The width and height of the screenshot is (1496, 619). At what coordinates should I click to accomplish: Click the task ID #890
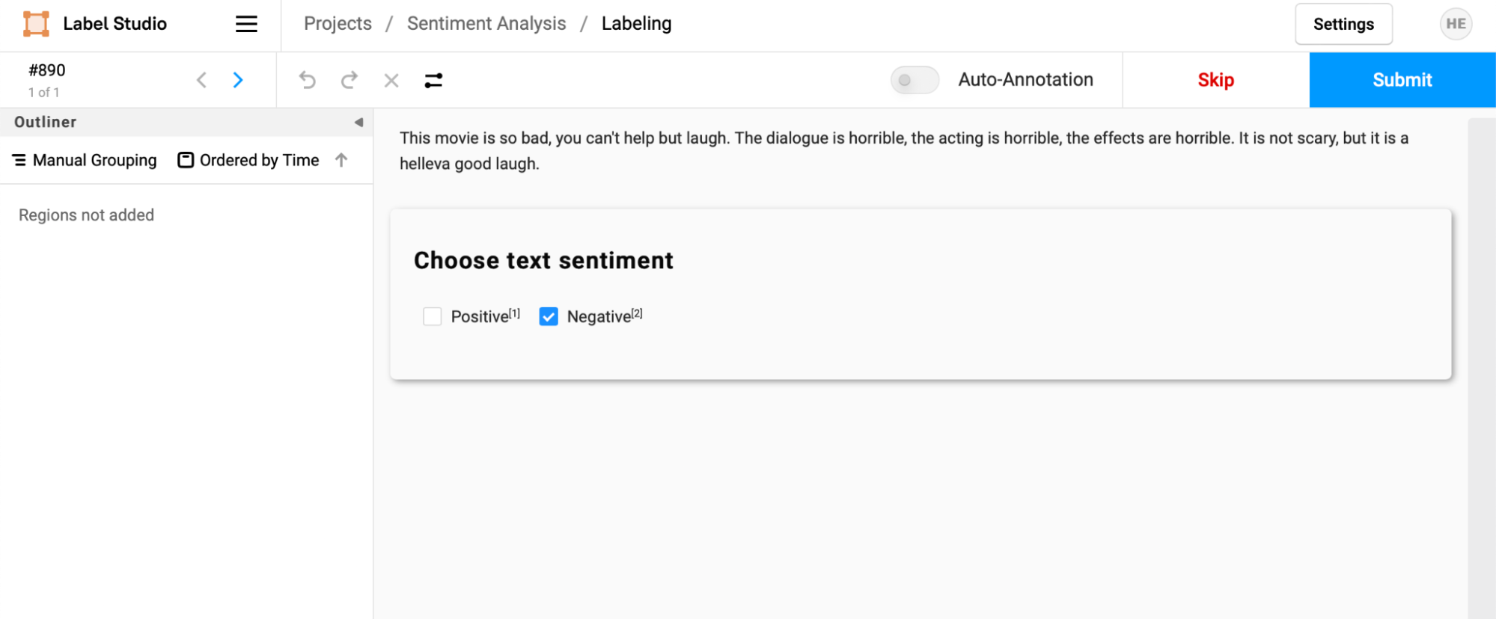tap(47, 70)
